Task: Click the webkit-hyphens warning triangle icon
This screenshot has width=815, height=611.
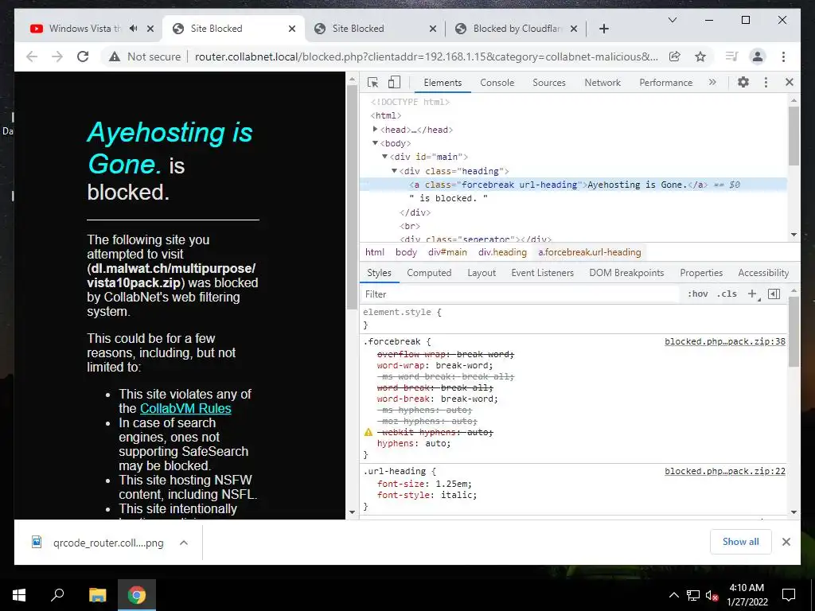Action: pos(369,432)
